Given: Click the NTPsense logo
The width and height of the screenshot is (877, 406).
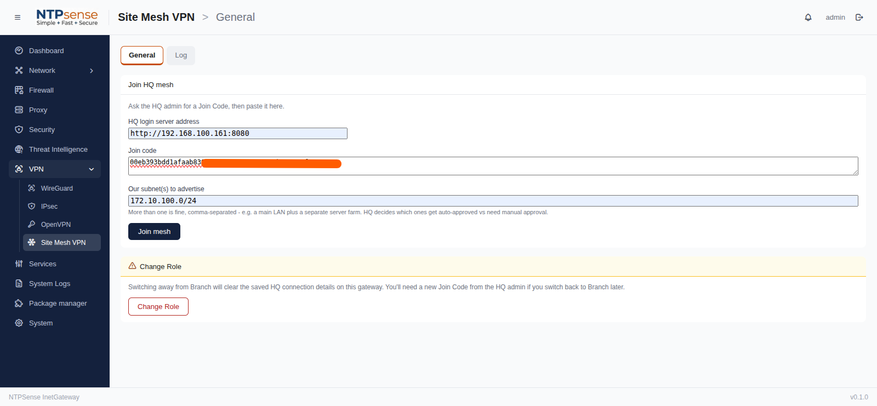Looking at the screenshot, I should point(67,18).
